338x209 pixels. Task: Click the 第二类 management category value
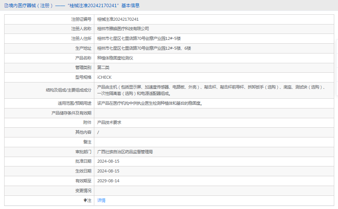point(103,67)
